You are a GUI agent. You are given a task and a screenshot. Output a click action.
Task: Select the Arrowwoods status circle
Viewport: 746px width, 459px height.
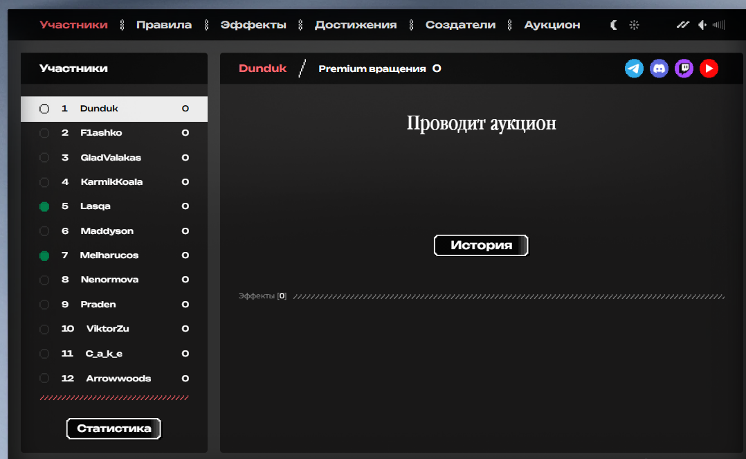[44, 379]
